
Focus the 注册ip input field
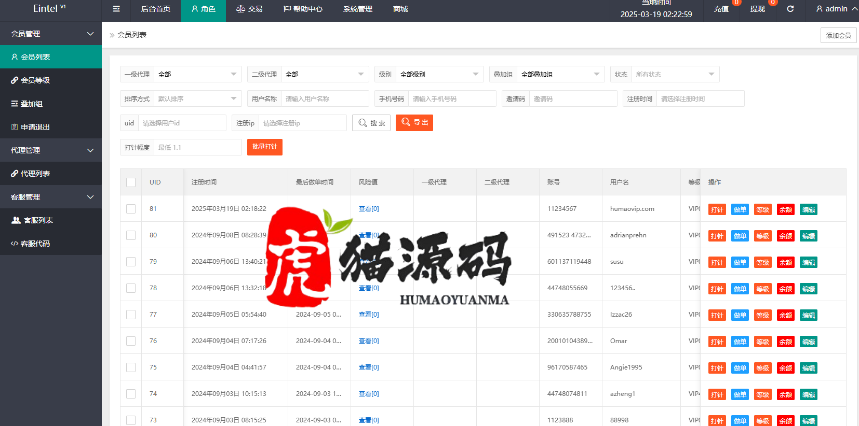point(303,123)
